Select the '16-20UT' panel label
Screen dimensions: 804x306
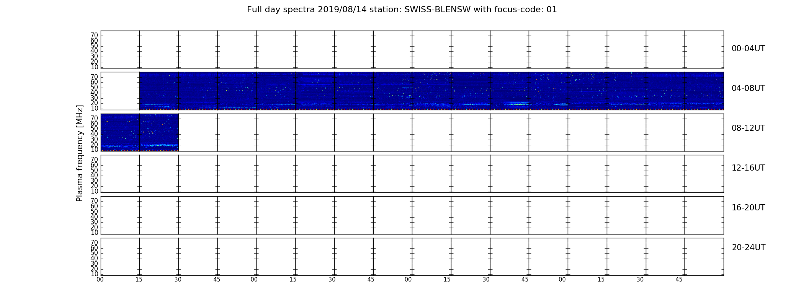click(748, 208)
